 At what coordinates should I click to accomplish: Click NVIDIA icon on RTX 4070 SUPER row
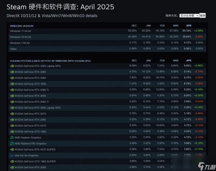12,149
